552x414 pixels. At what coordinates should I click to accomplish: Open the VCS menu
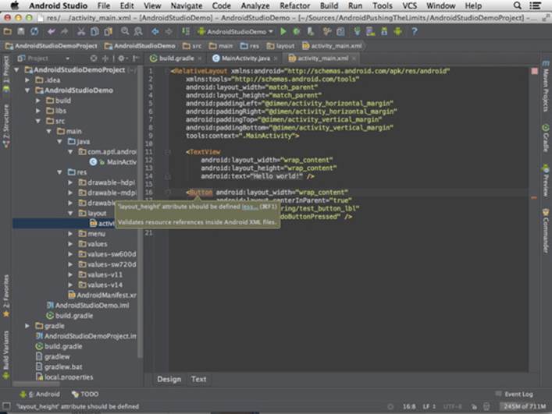(x=409, y=5)
